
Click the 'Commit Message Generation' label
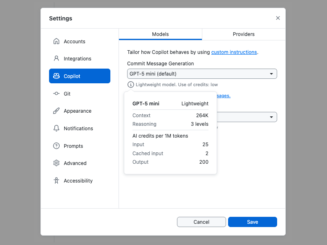pyautogui.click(x=160, y=64)
